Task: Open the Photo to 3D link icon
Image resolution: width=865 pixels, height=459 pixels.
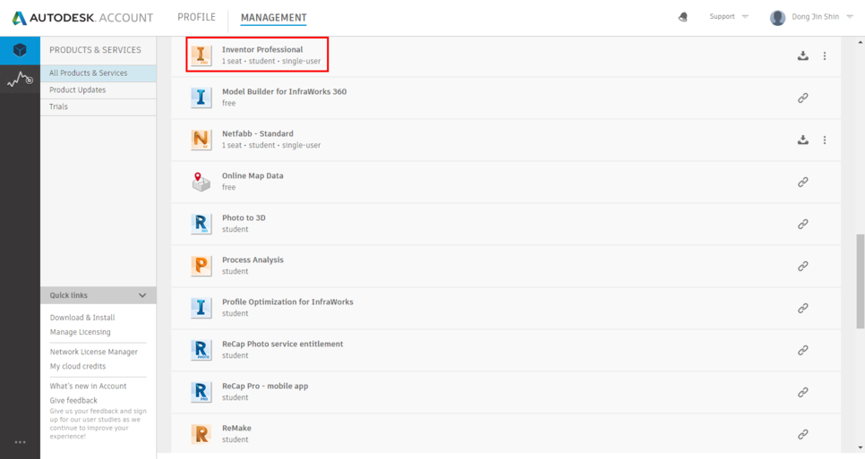Action: click(802, 225)
